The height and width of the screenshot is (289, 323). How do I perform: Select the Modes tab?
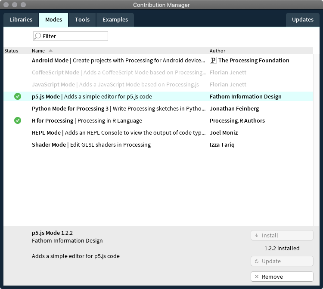[53, 19]
